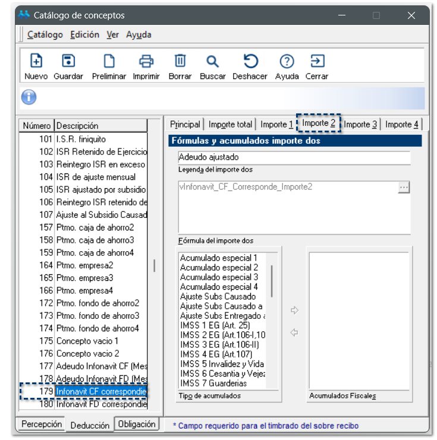This screenshot has height=440, width=437.
Task: Save with the Guardar icon
Action: point(68,62)
